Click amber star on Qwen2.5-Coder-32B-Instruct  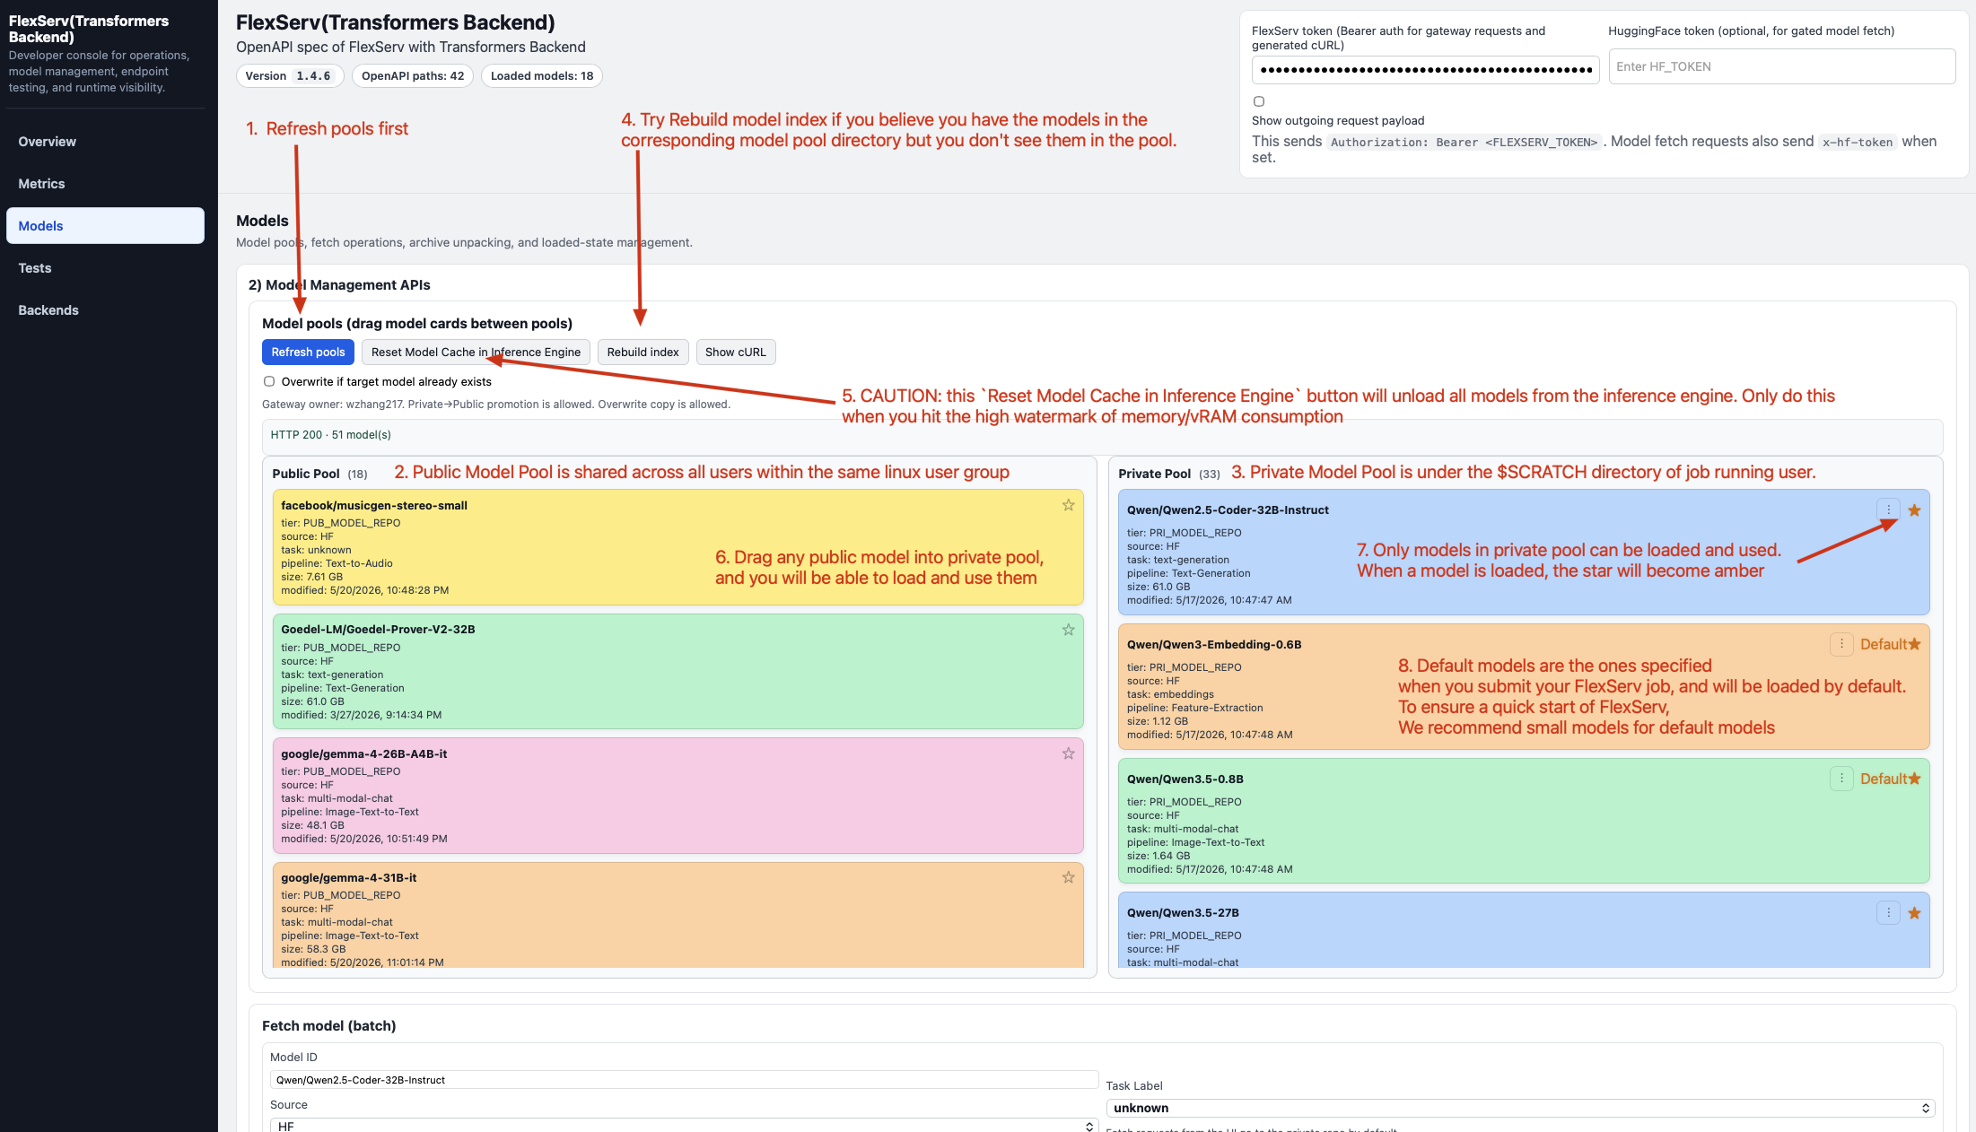click(1914, 510)
